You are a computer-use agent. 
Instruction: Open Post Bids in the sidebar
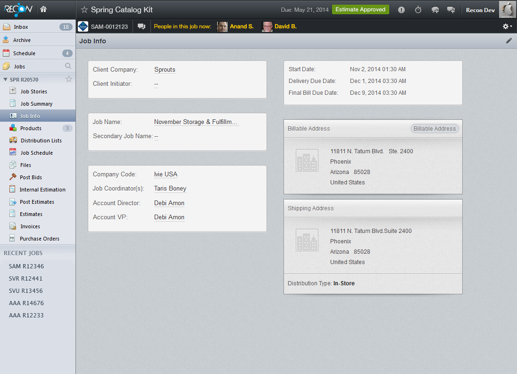[38, 177]
